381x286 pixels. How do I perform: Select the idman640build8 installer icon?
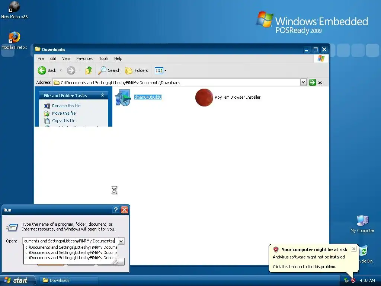click(123, 98)
